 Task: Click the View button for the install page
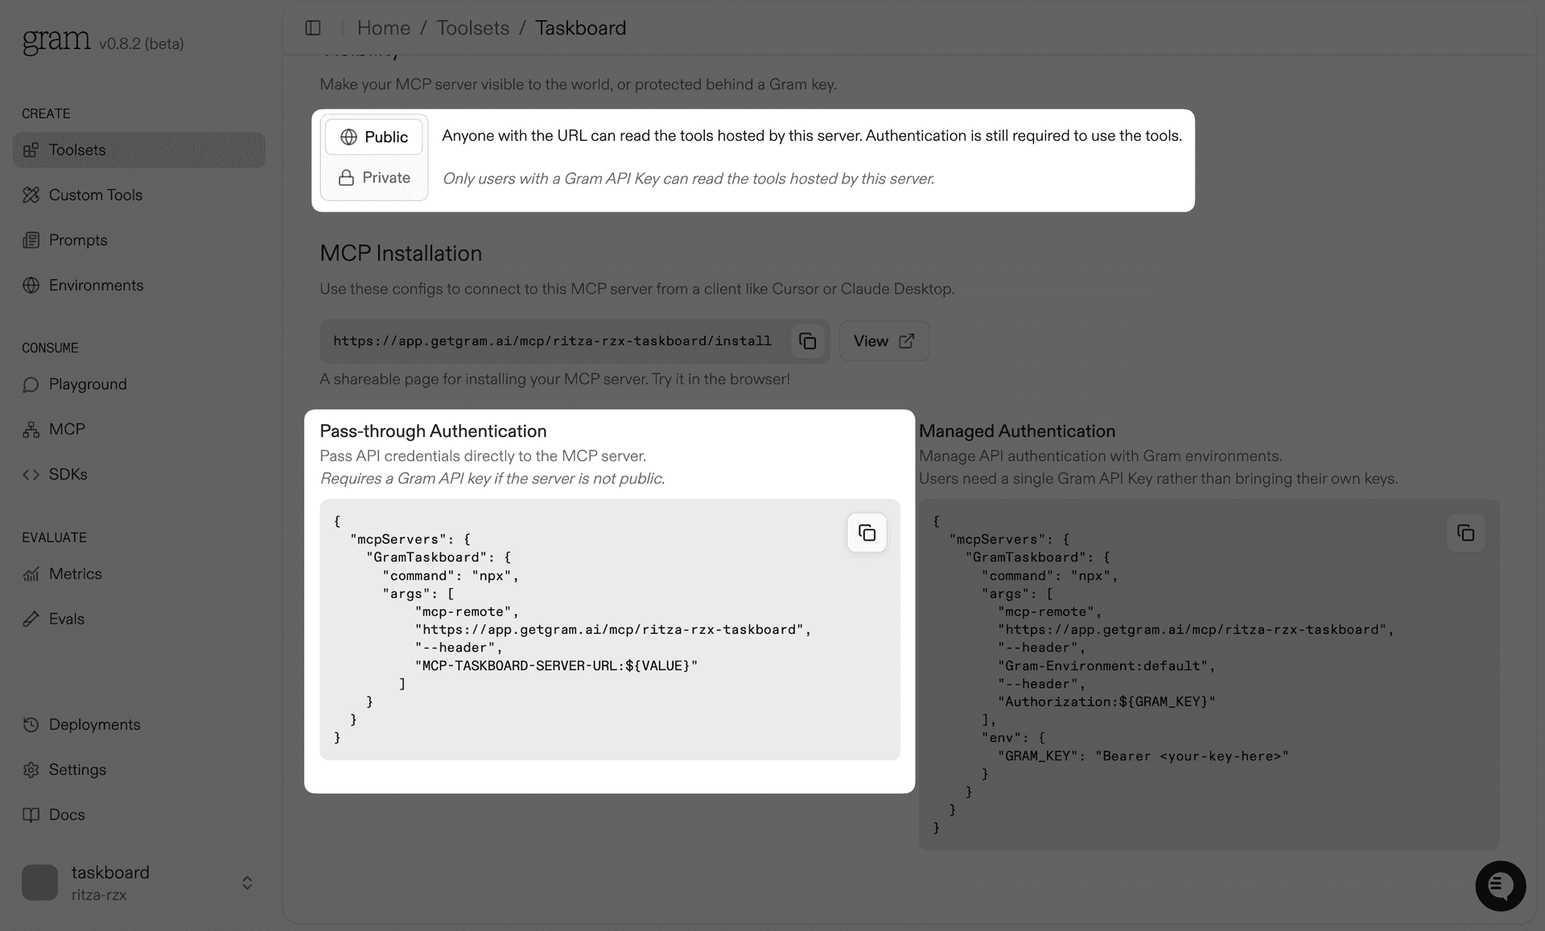point(883,340)
